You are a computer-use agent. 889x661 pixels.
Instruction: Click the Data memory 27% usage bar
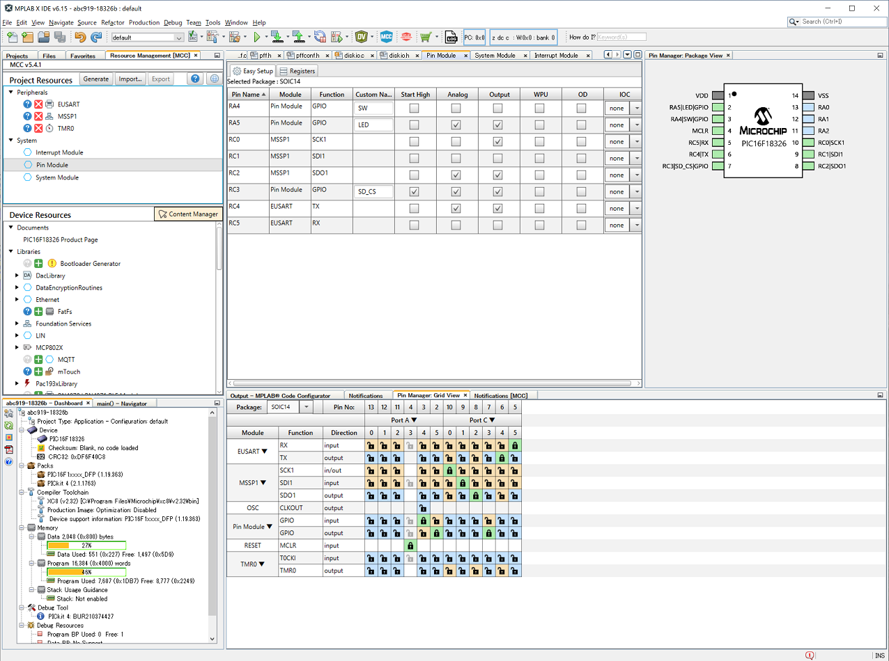pyautogui.click(x=86, y=545)
